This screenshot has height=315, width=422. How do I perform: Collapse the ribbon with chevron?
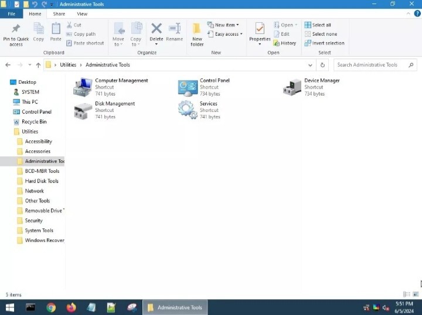click(409, 13)
